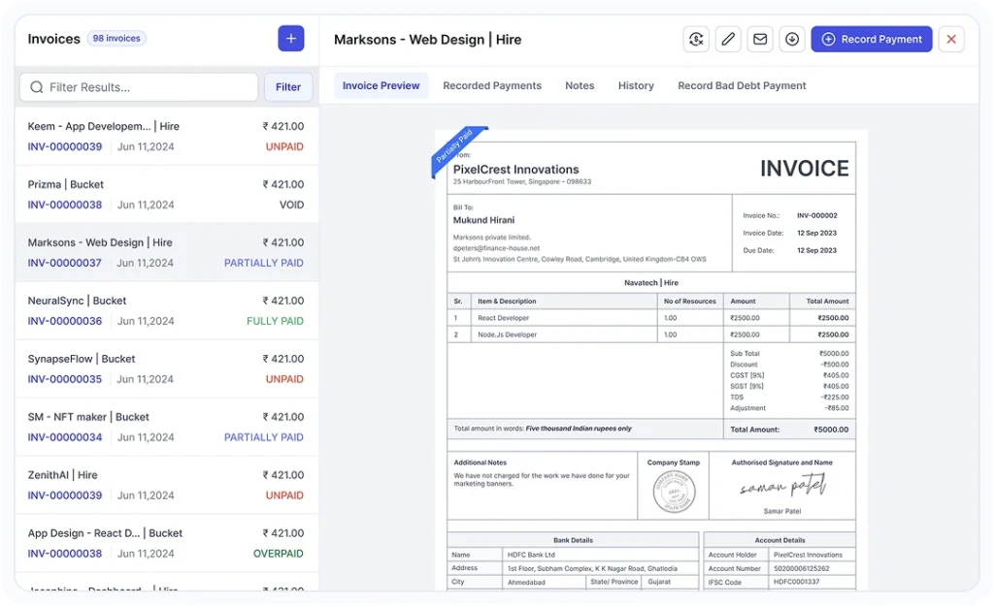Click the envelope email invoice icon
Viewport: 994px width, 606px height.
[x=760, y=39]
